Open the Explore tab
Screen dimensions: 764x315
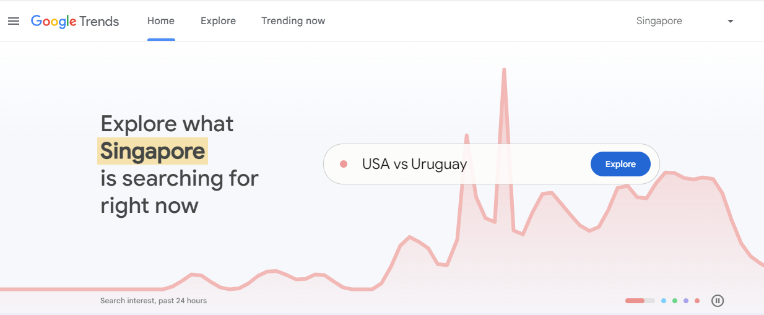coord(218,21)
